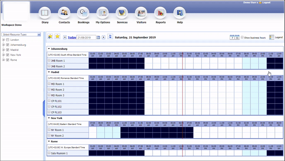285x161 pixels.
Task: Open the Services menu label
Action: (122, 22)
